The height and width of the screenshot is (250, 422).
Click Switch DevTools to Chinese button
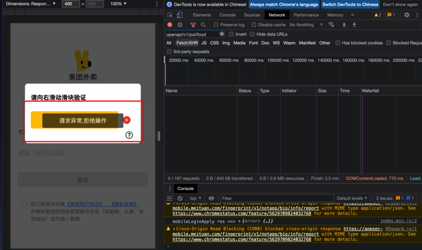coord(350,5)
